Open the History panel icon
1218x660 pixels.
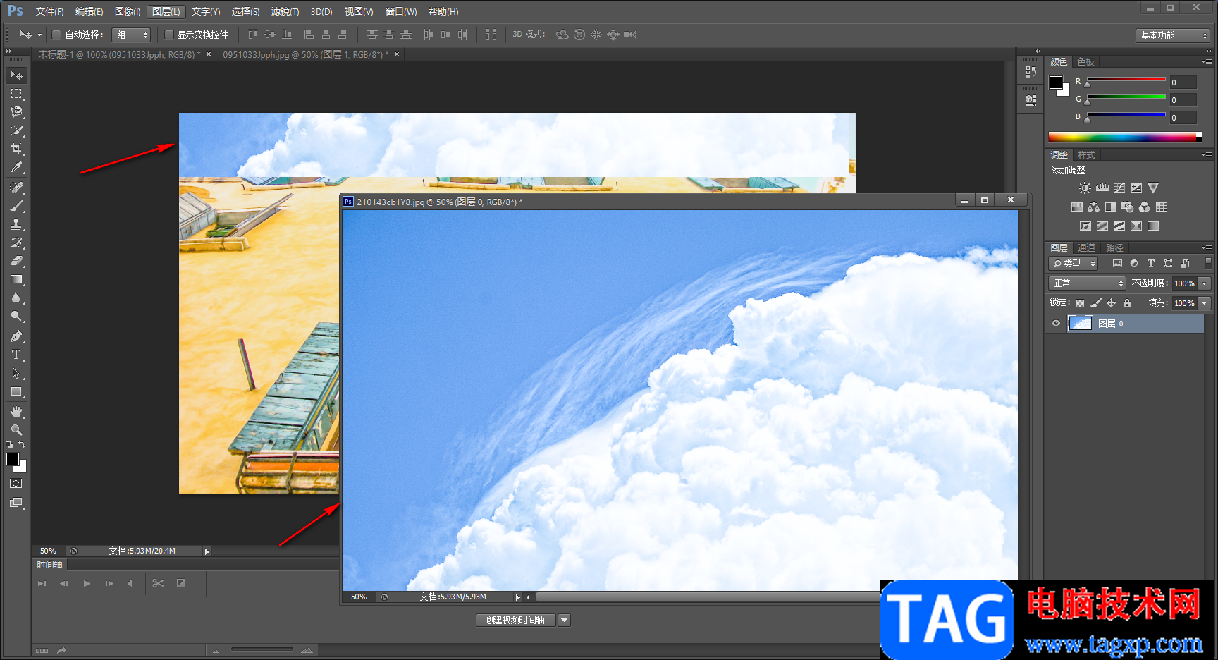click(x=1031, y=72)
